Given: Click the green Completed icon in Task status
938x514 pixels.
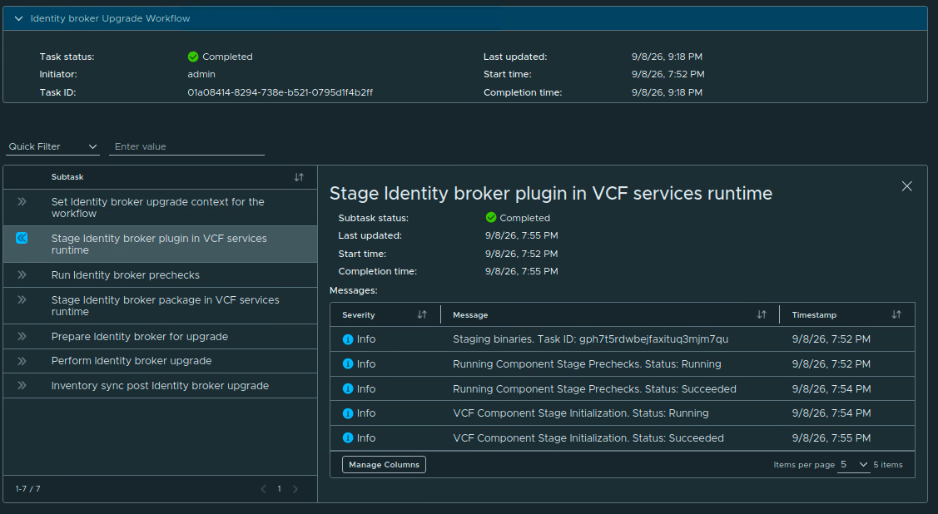Looking at the screenshot, I should pyautogui.click(x=192, y=57).
